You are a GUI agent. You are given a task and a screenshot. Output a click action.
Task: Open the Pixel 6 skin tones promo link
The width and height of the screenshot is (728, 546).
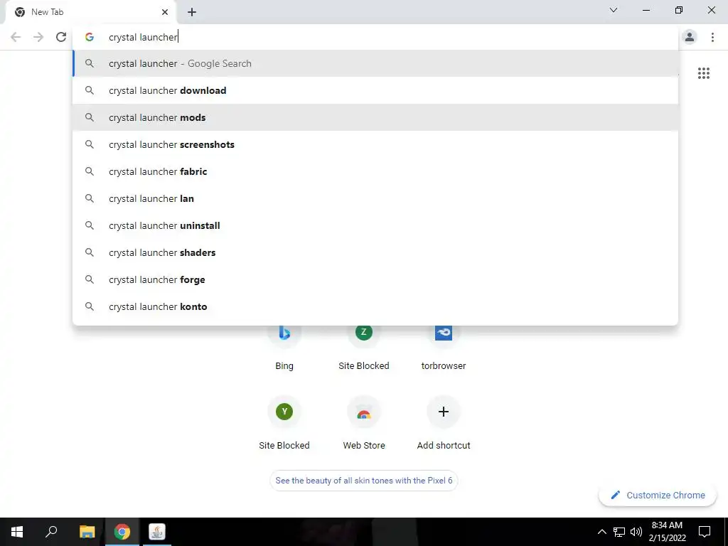(x=364, y=481)
